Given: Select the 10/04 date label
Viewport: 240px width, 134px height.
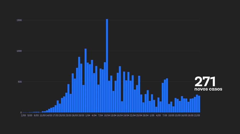Looking at the screenshot, I should point(107,116).
